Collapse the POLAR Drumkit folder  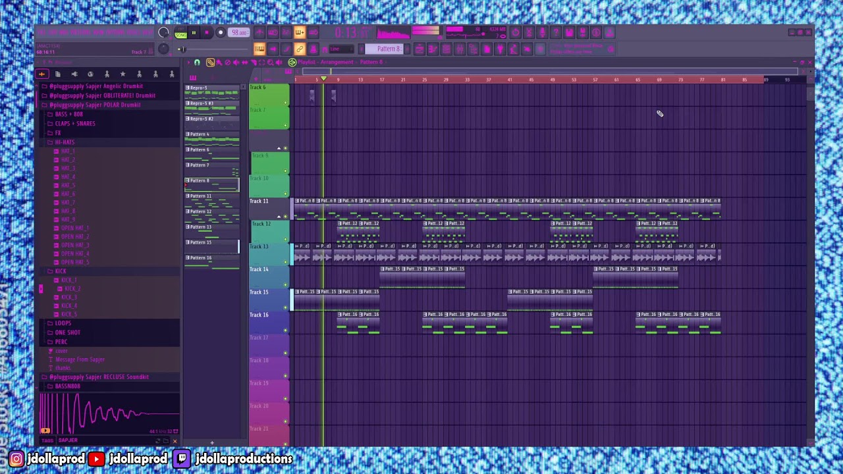(94, 105)
